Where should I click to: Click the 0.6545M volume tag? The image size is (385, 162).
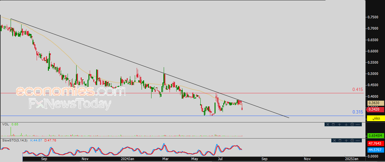[376, 136]
